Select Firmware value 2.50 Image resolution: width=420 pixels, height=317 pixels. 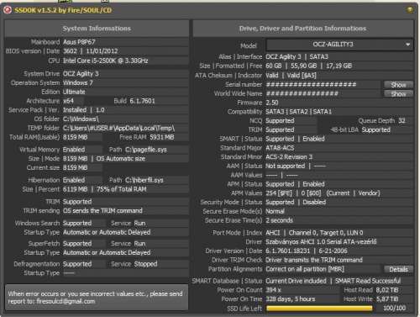(272, 103)
